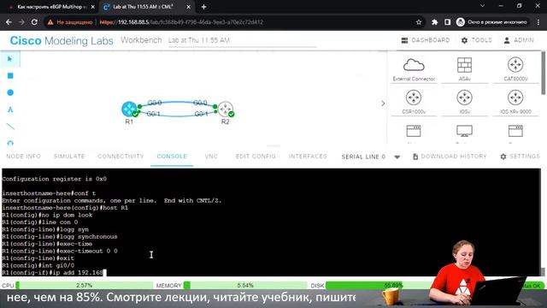Open console SETTINGS
Viewport: 547px width, 308px height.
520,157
